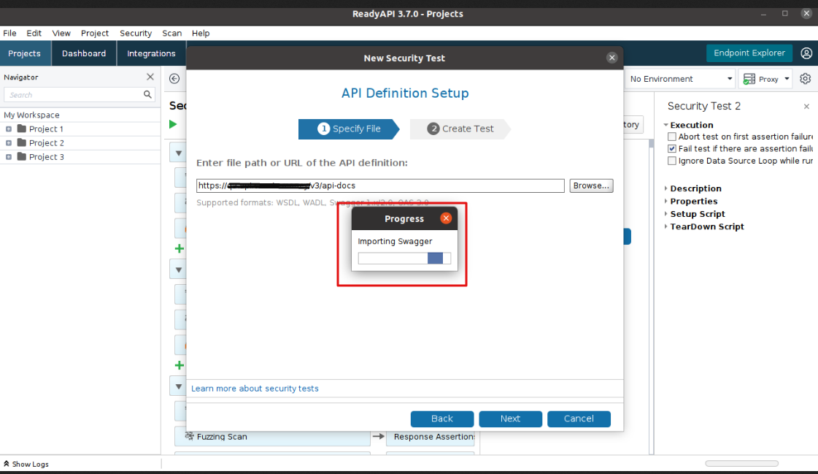The image size is (818, 474).
Task: Open the settings gear next to Proxy
Action: tap(806, 78)
